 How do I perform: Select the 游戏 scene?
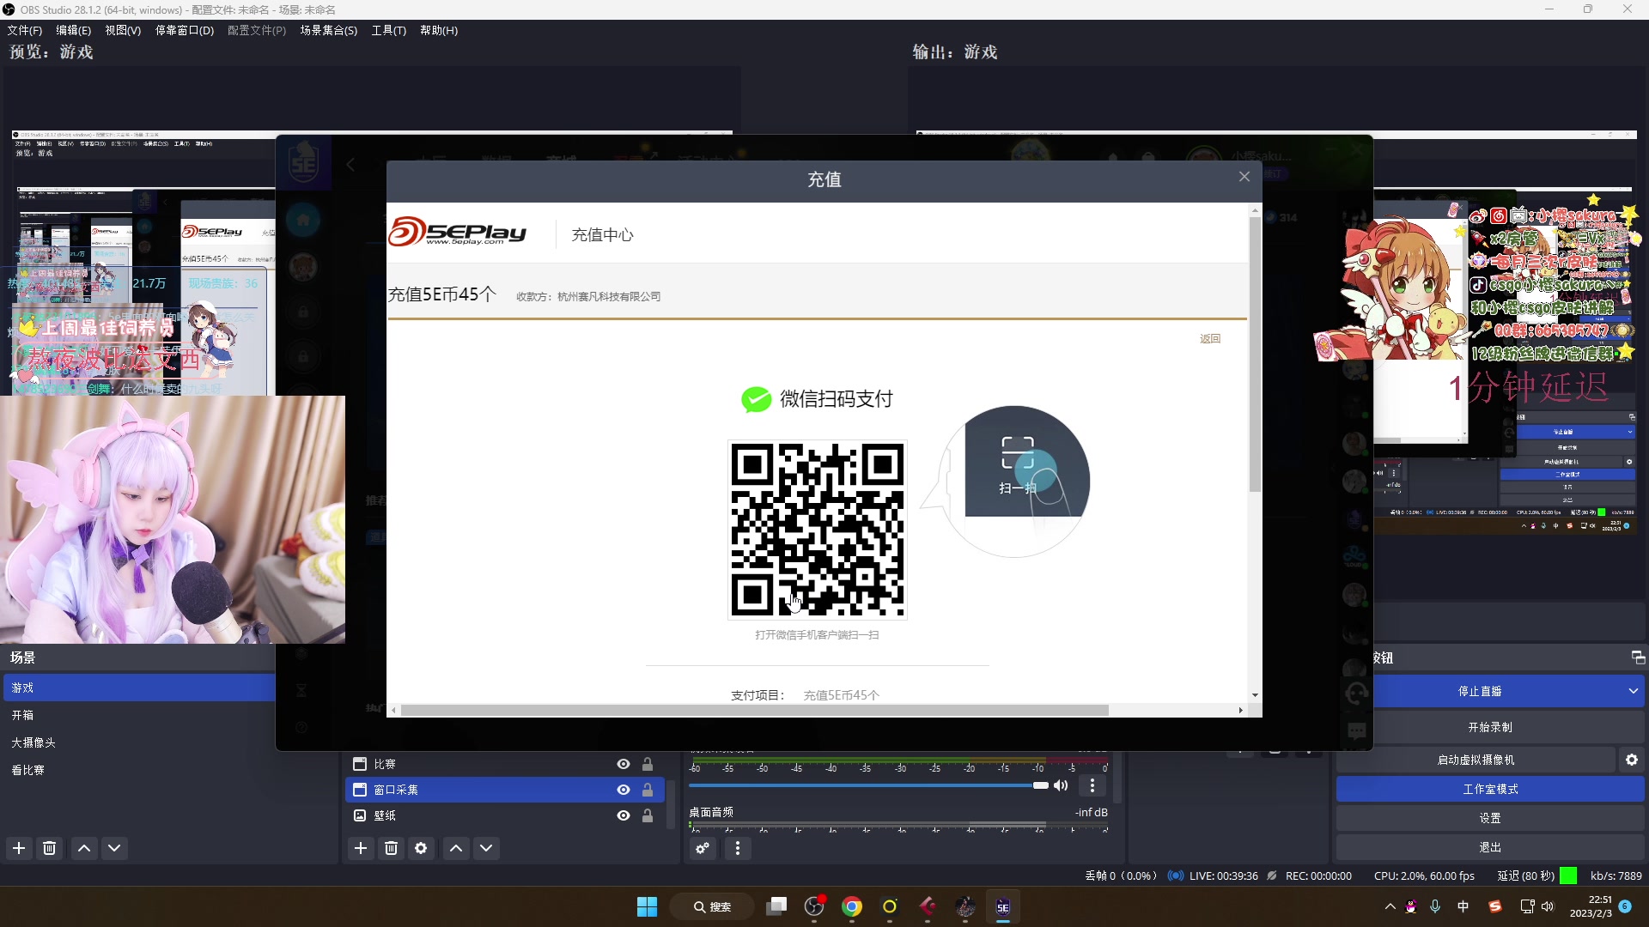(139, 688)
